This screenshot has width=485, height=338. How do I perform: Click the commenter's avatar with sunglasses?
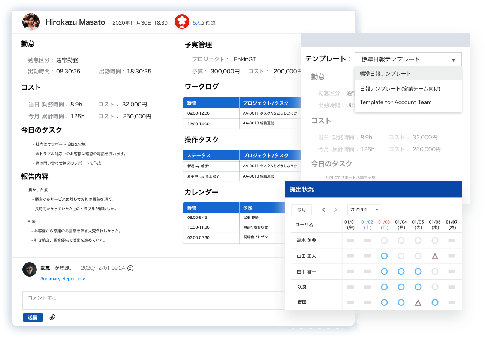pyautogui.click(x=30, y=269)
